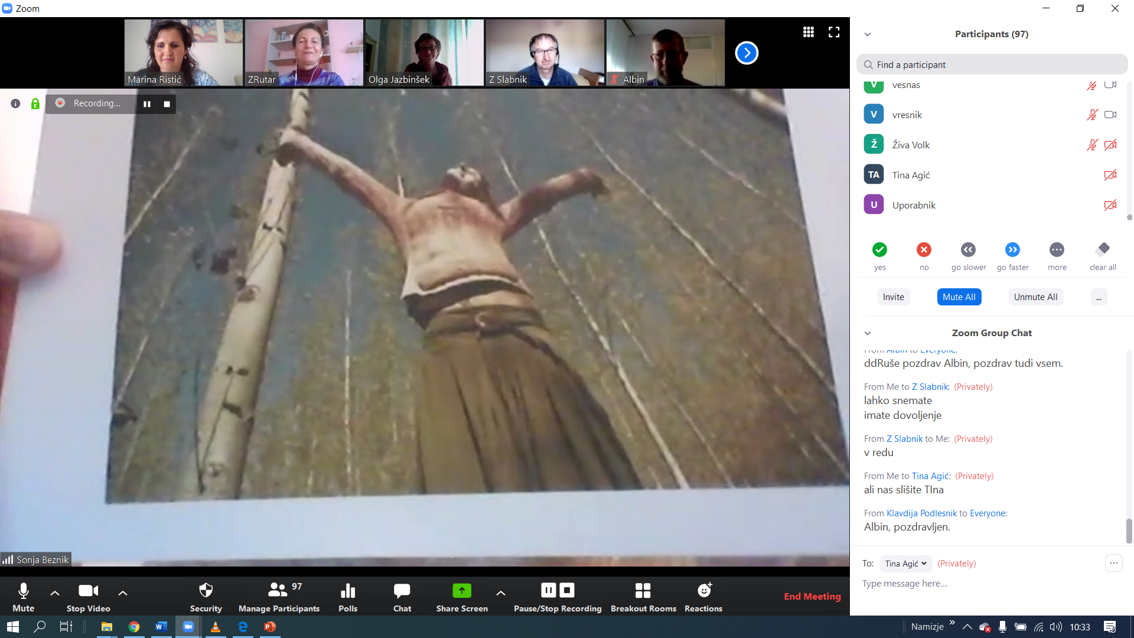The width and height of the screenshot is (1134, 638).
Task: Toggle Uporabnik's disabled video icon
Action: coord(1110,205)
